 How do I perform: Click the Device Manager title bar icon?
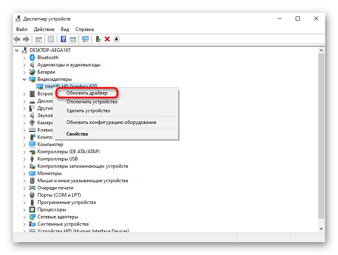click(18, 19)
